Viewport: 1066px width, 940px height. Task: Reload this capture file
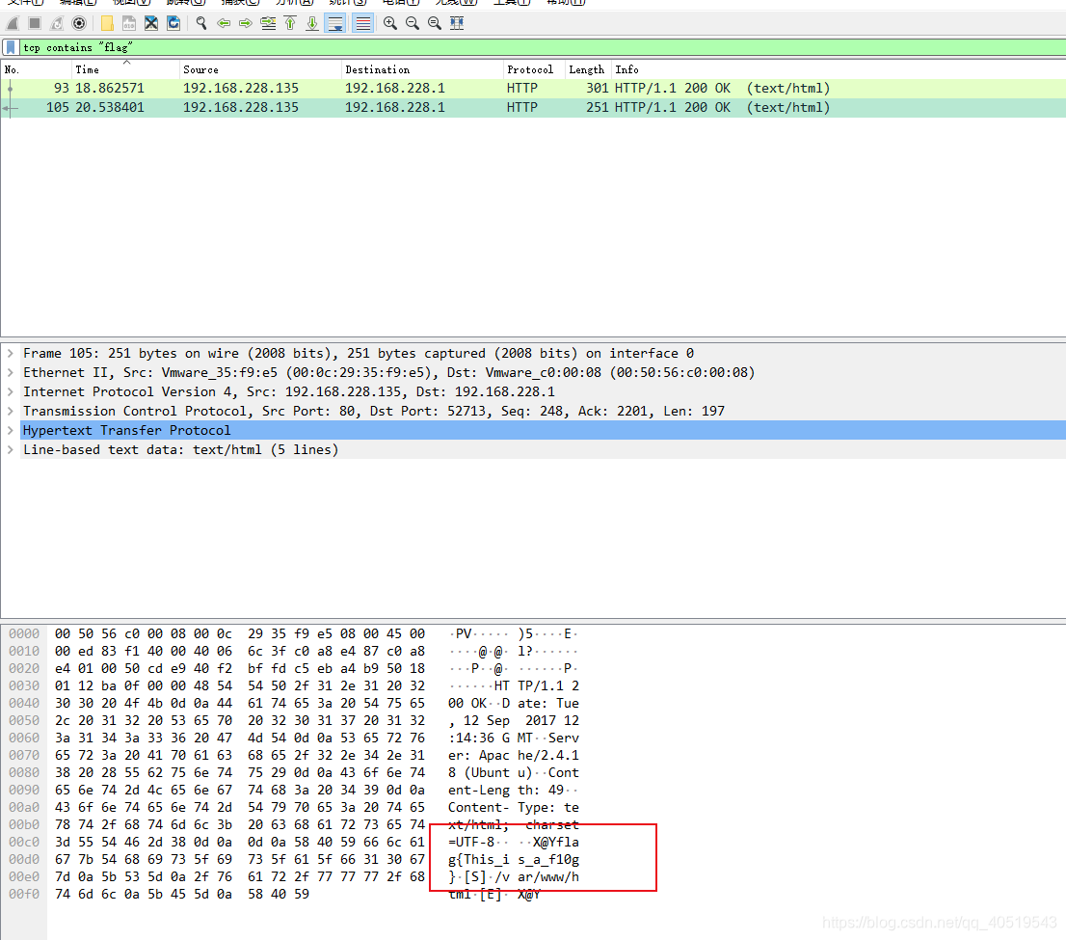click(173, 24)
